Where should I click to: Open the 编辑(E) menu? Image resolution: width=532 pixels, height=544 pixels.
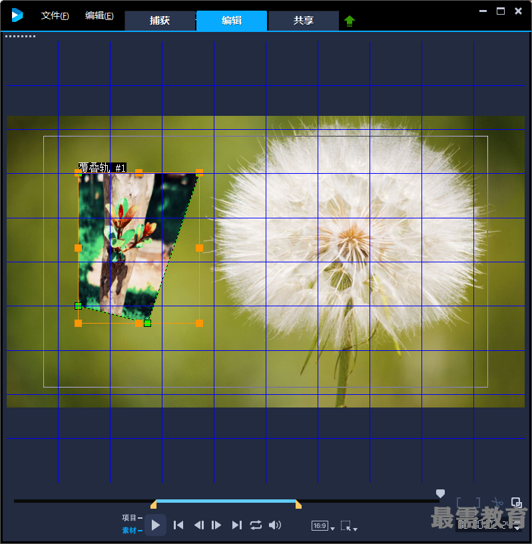pyautogui.click(x=99, y=15)
